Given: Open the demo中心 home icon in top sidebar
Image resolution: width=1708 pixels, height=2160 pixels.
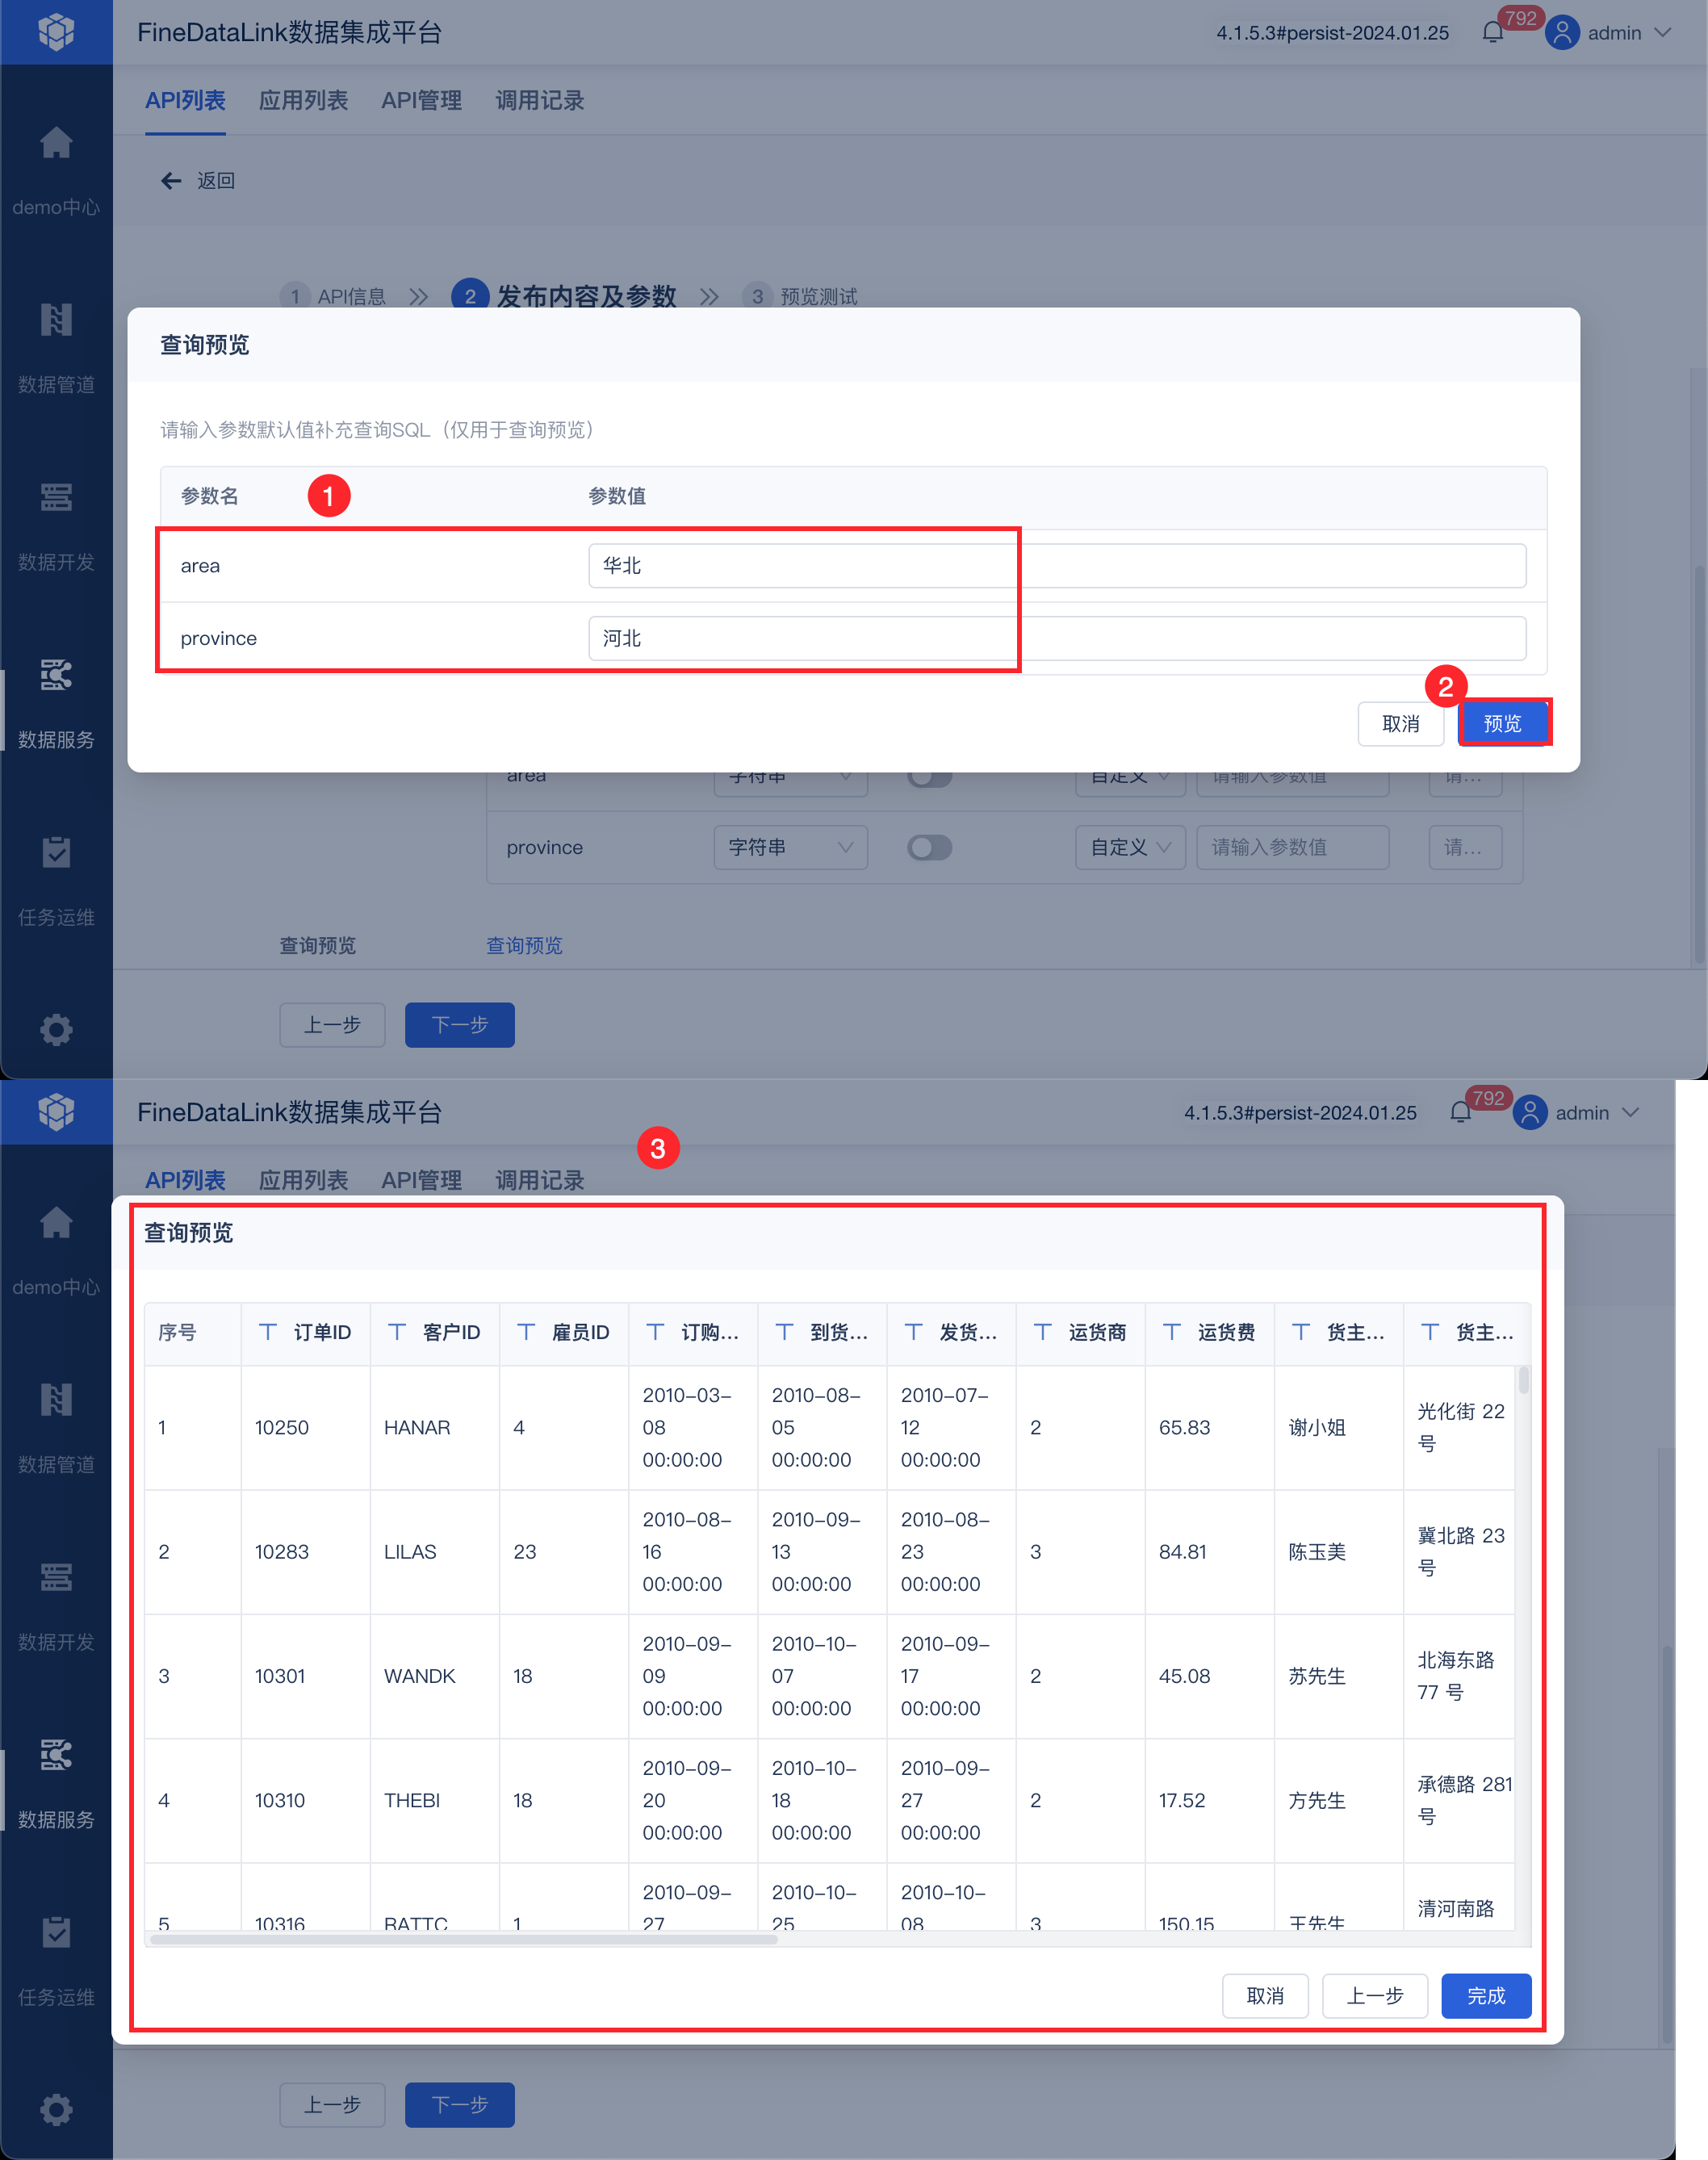Looking at the screenshot, I should click(56, 144).
